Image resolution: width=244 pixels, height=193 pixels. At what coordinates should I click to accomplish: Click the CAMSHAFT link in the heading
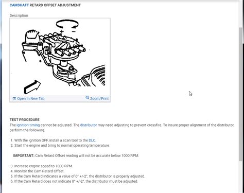(19, 5)
